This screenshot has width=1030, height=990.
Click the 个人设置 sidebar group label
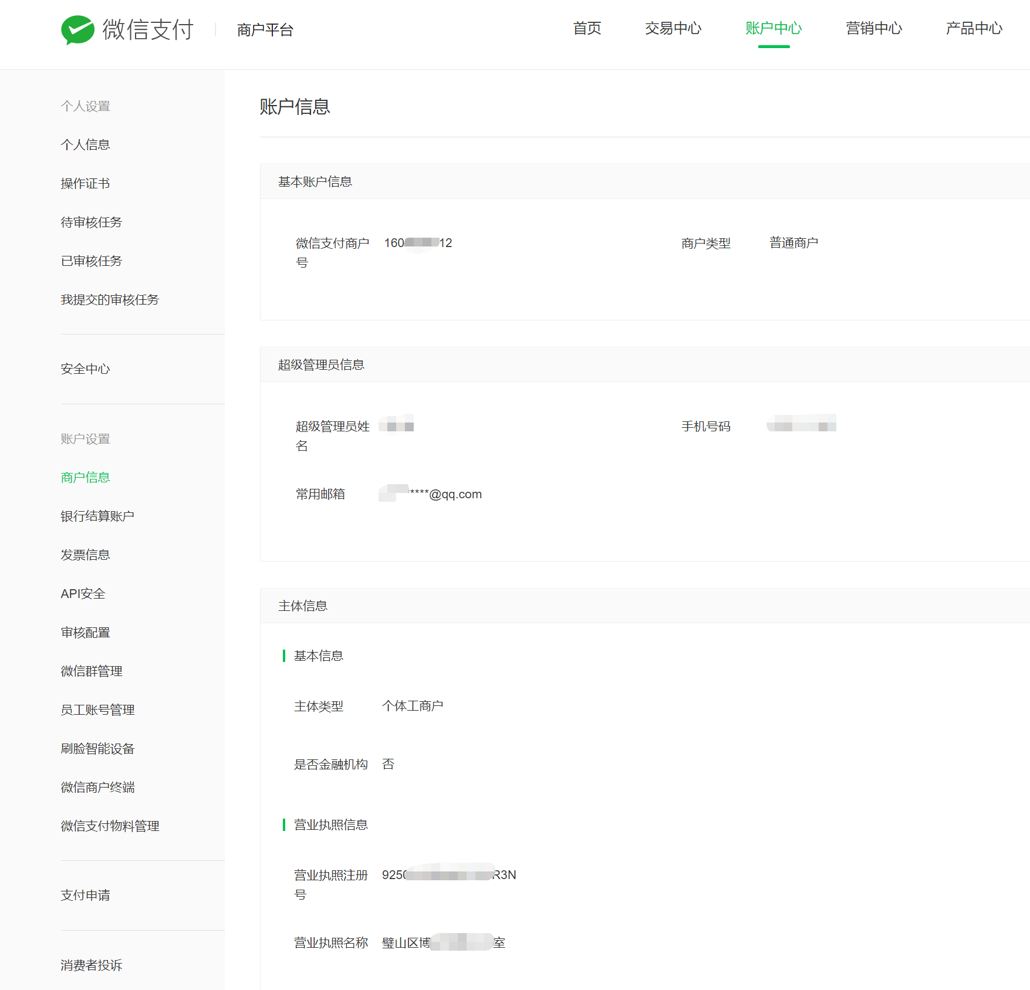(86, 106)
